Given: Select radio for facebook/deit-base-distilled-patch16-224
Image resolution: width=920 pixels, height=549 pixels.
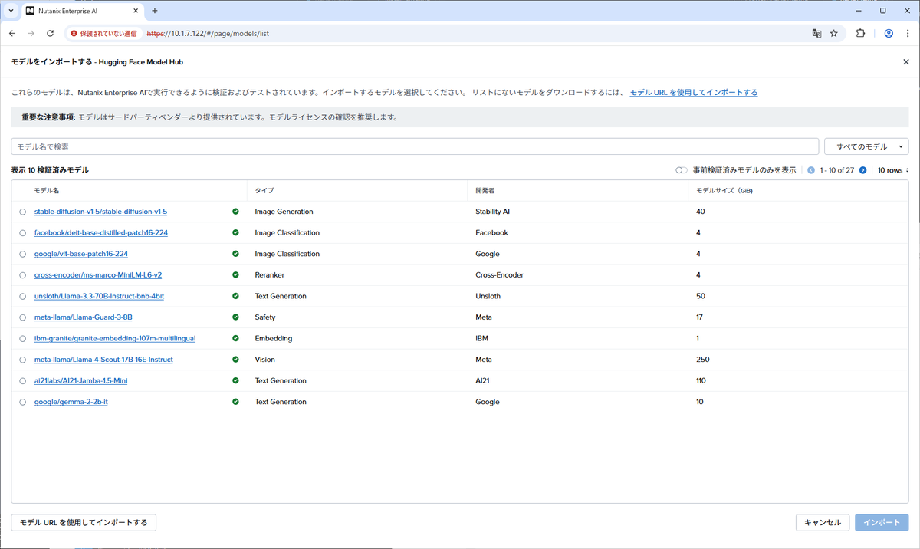Looking at the screenshot, I should 23,232.
